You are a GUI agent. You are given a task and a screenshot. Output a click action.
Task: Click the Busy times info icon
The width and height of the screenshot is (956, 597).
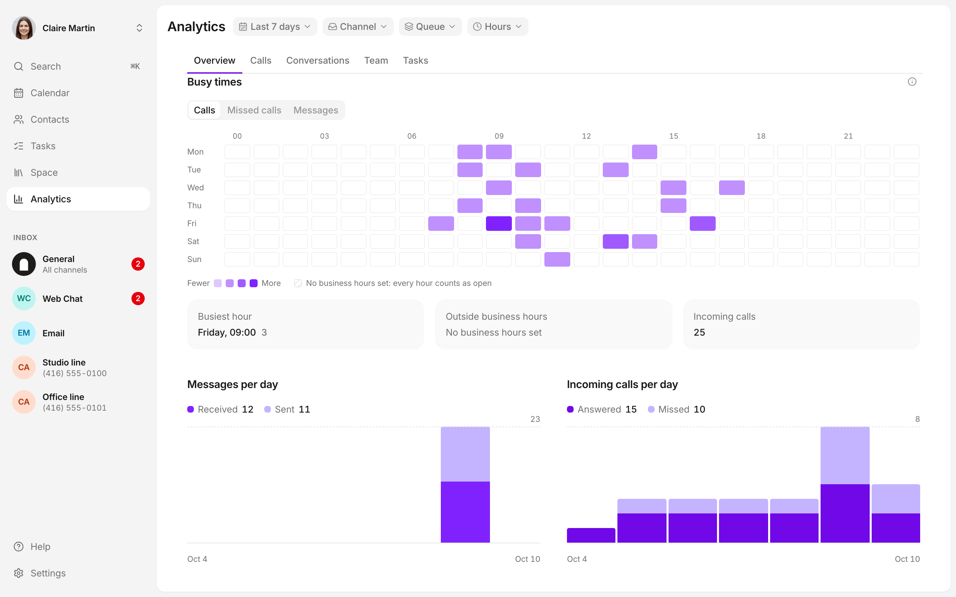click(912, 82)
